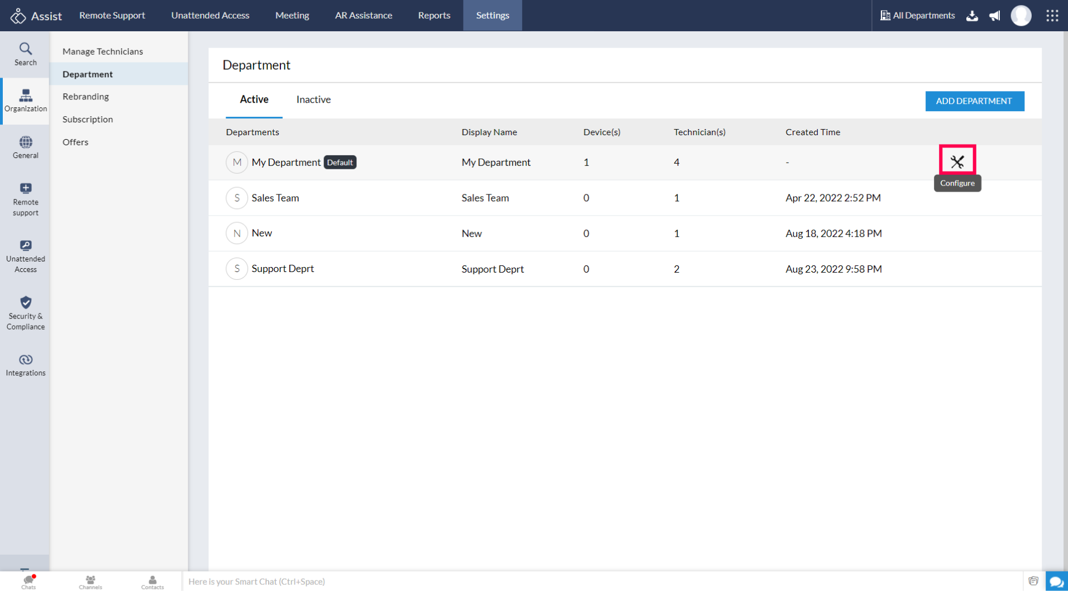Open Unattended Access settings in sidebar
The width and height of the screenshot is (1068, 591).
[25, 256]
